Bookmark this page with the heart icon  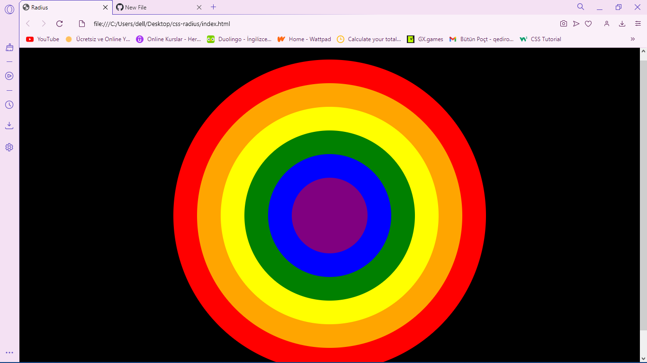point(588,24)
